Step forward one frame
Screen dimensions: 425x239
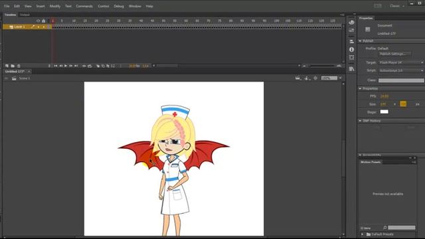coord(71,66)
